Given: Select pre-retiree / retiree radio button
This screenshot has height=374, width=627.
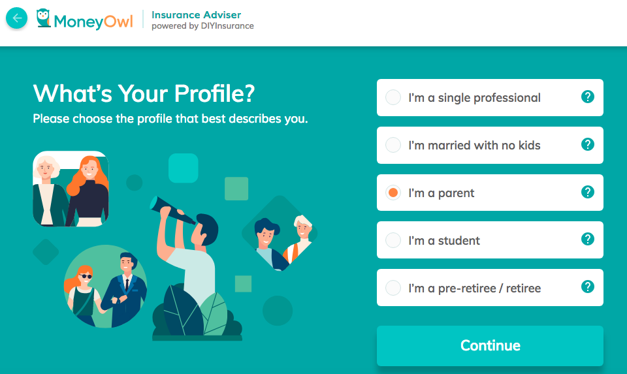Looking at the screenshot, I should 393,288.
